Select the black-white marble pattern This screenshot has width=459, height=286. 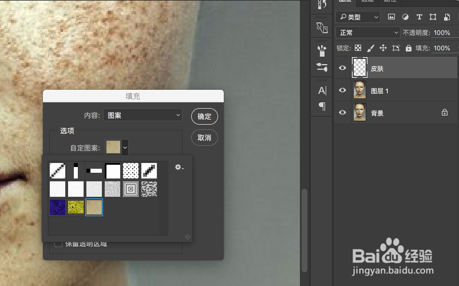[x=149, y=189]
